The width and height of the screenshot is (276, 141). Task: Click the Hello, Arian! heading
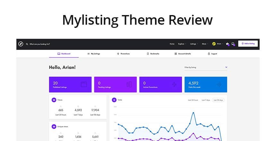62,67
